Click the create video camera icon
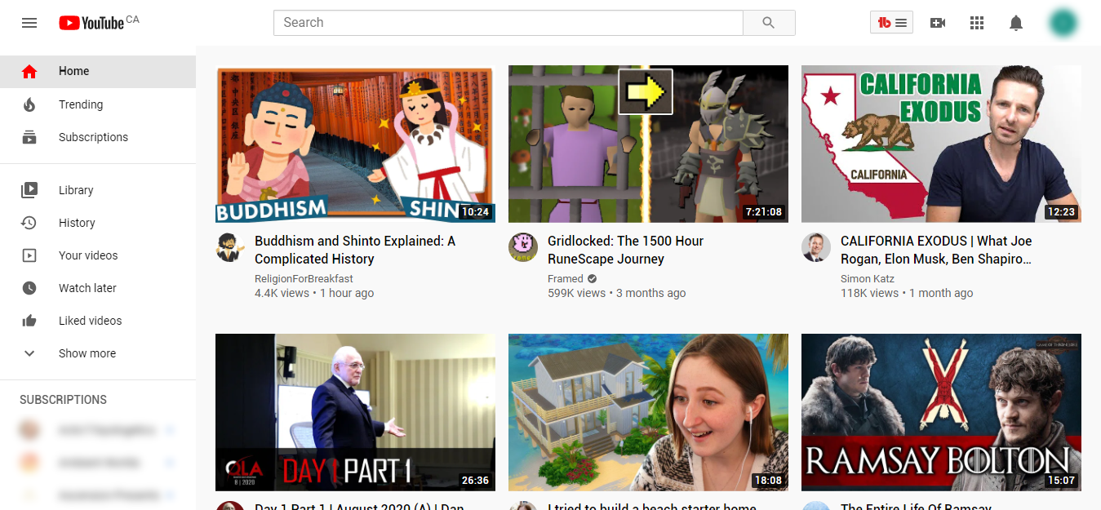 click(x=938, y=23)
